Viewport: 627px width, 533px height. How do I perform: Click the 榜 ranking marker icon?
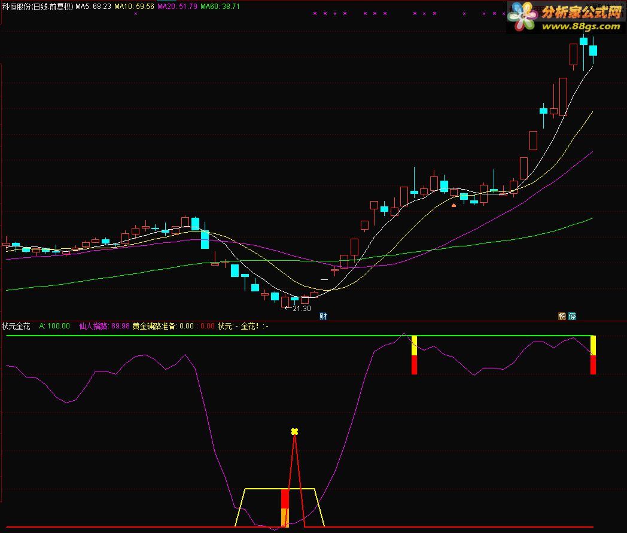pyautogui.click(x=562, y=316)
